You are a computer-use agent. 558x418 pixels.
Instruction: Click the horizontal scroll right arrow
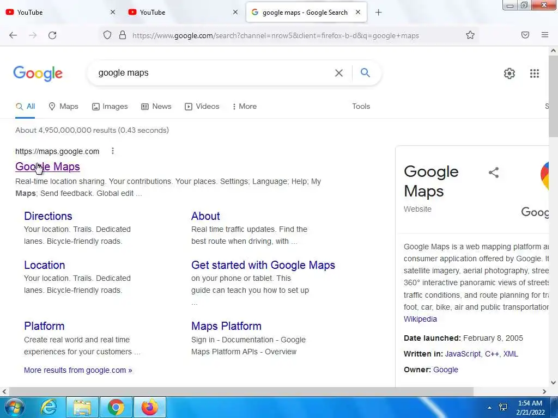(544, 391)
